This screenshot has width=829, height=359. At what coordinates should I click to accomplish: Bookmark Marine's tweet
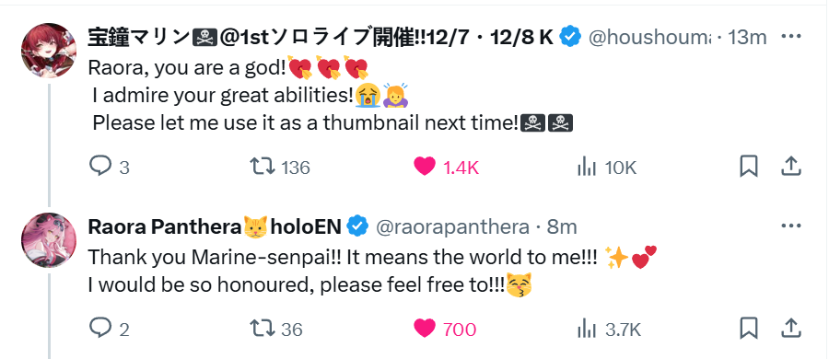749,168
